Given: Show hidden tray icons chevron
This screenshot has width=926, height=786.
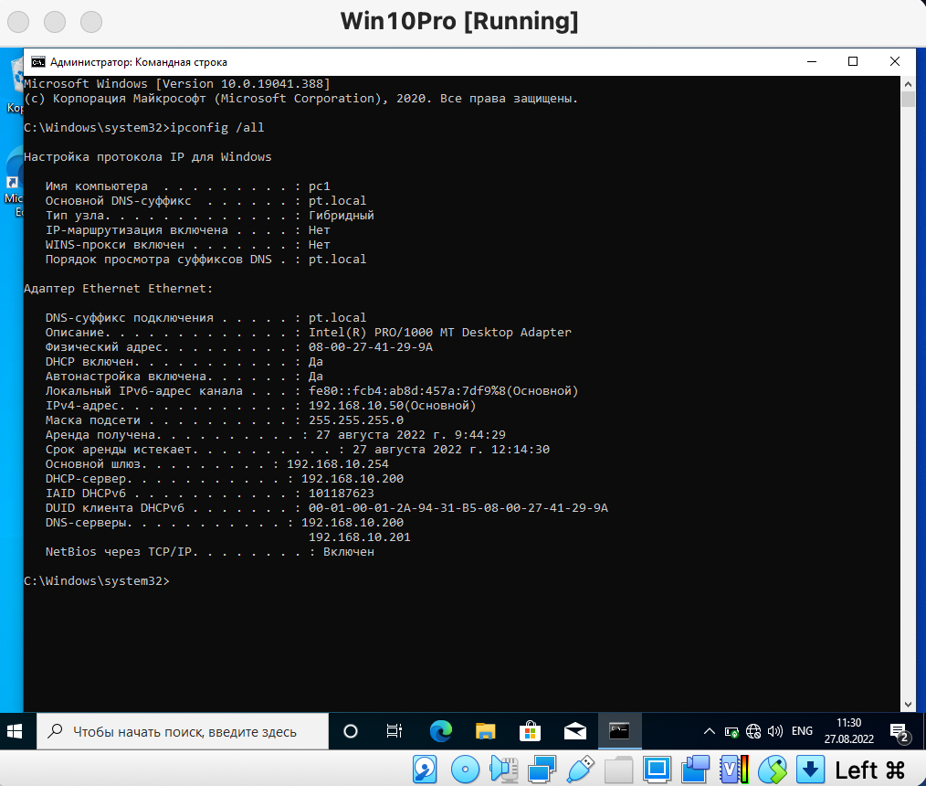Looking at the screenshot, I should pyautogui.click(x=710, y=732).
